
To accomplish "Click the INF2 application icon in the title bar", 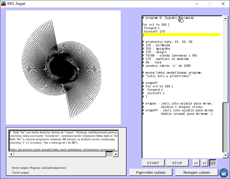I will 3,4.
